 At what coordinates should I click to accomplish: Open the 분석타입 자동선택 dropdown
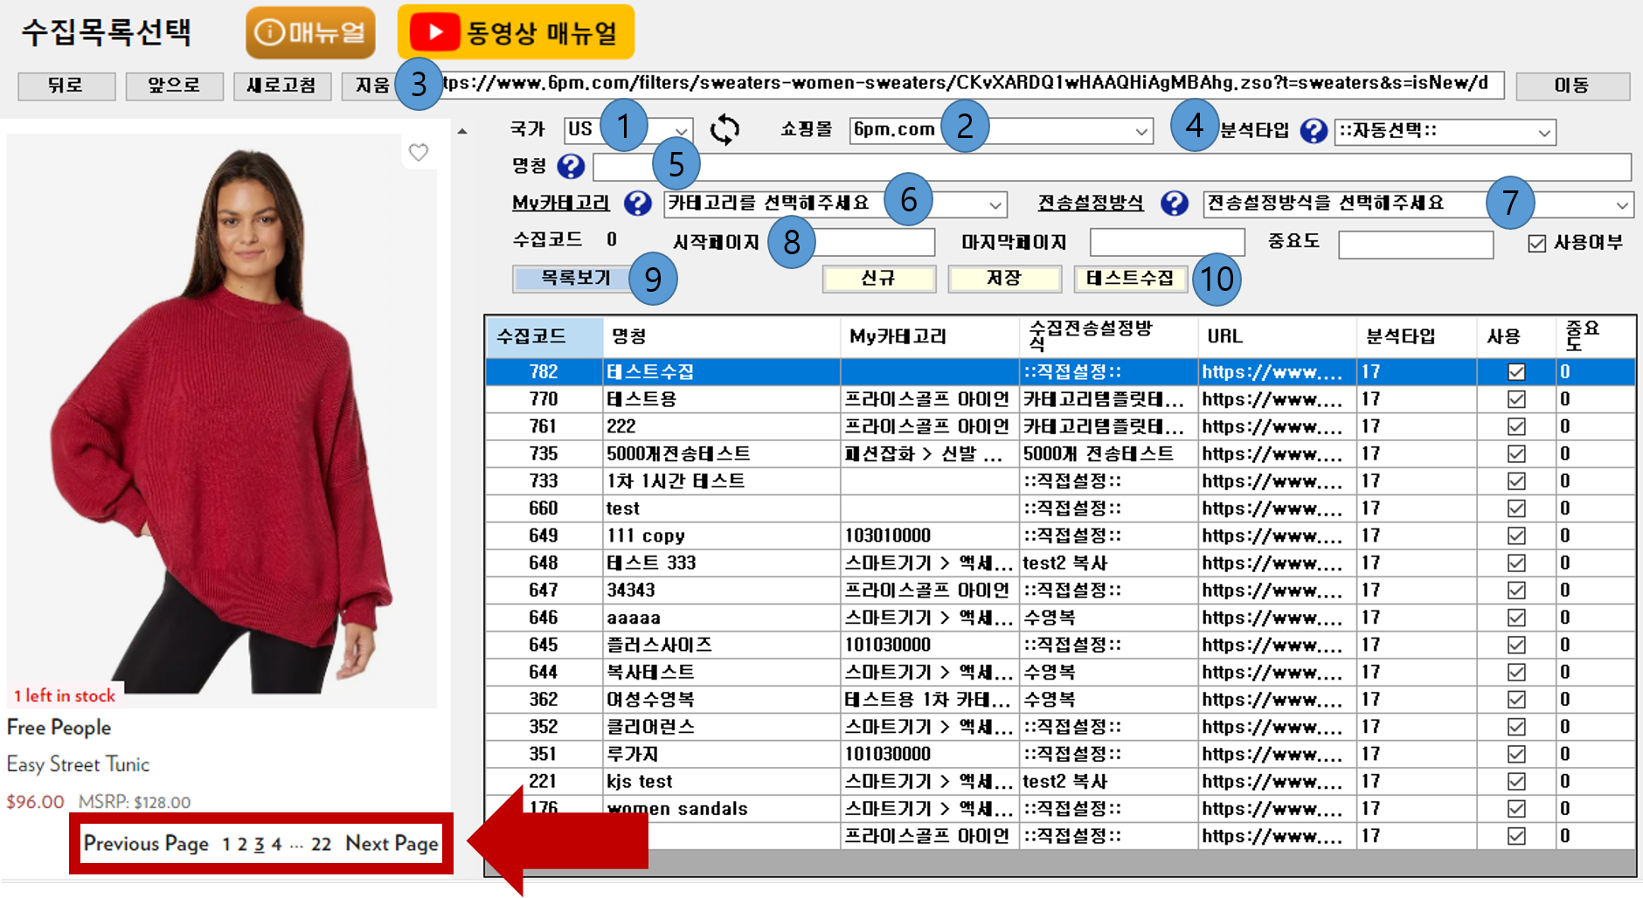[1543, 133]
